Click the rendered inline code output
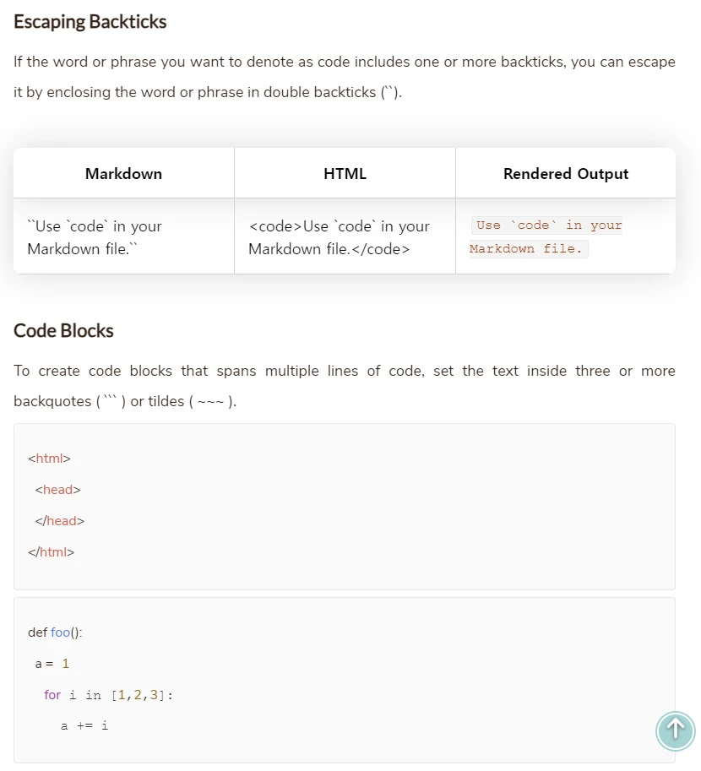This screenshot has width=701, height=771. pyautogui.click(x=546, y=237)
